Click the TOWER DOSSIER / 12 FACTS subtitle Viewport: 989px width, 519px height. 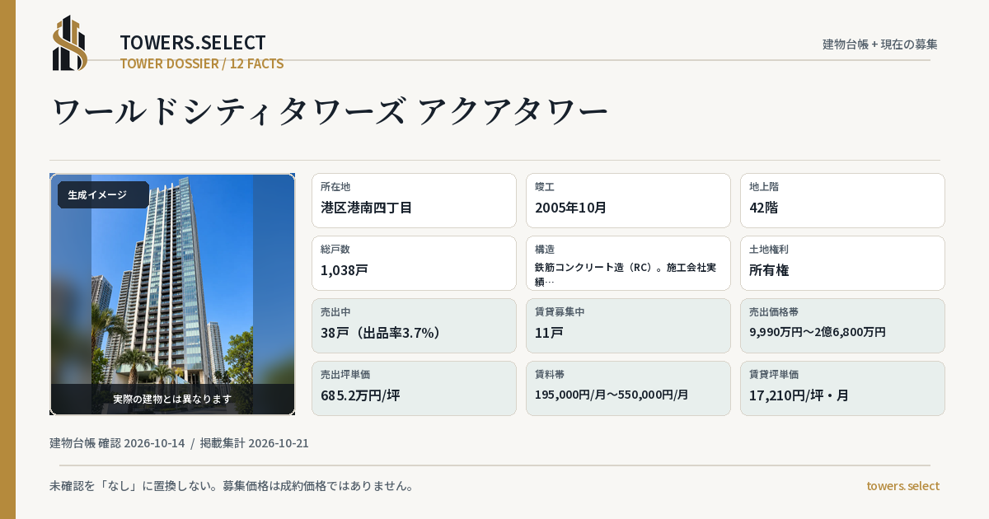[x=202, y=63]
